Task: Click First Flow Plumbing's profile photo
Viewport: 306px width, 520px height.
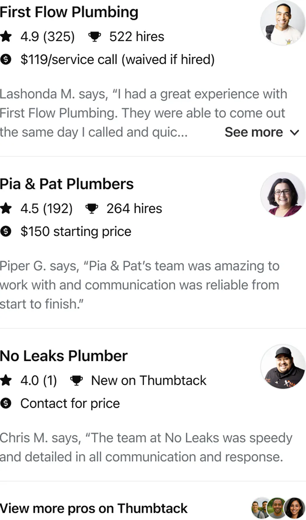Action: pyautogui.click(x=283, y=23)
